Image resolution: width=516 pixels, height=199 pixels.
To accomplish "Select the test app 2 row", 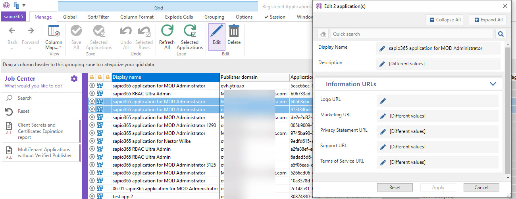I will [123, 197].
